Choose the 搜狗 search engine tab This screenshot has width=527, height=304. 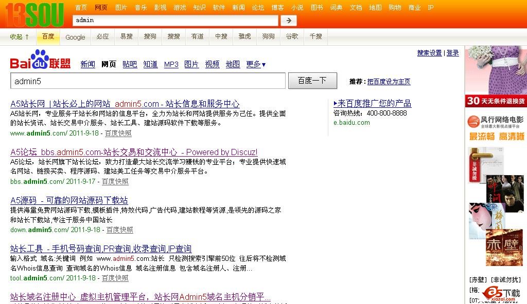pos(150,36)
